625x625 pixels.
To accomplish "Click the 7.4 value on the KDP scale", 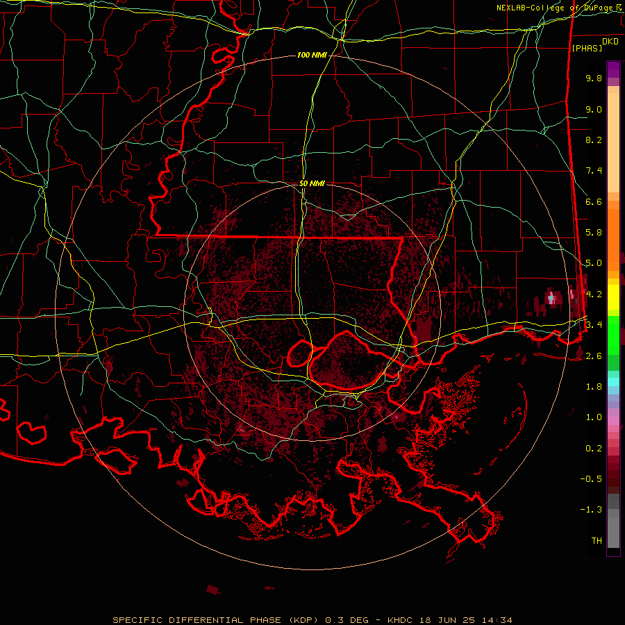I will 594,171.
